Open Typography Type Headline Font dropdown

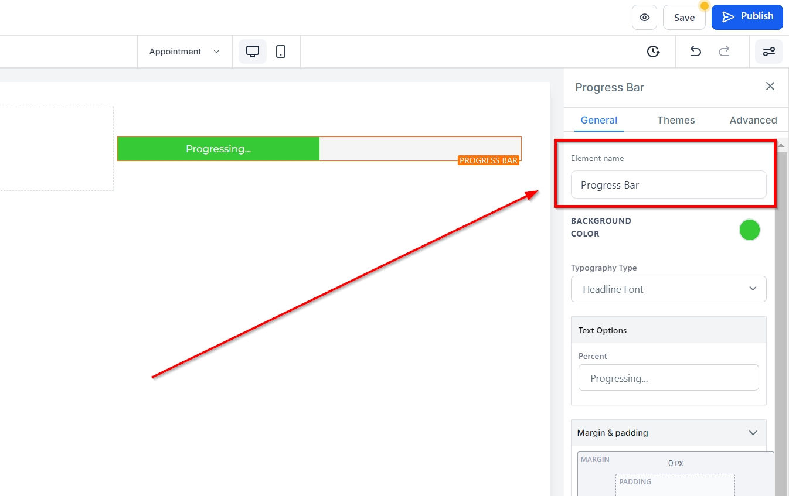tap(668, 289)
